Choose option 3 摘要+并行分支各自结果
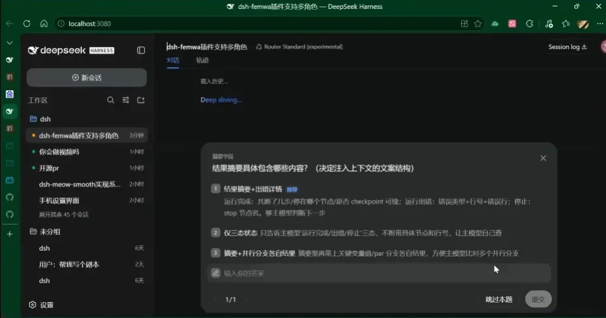Image resolution: width=606 pixels, height=318 pixels. coord(379,253)
